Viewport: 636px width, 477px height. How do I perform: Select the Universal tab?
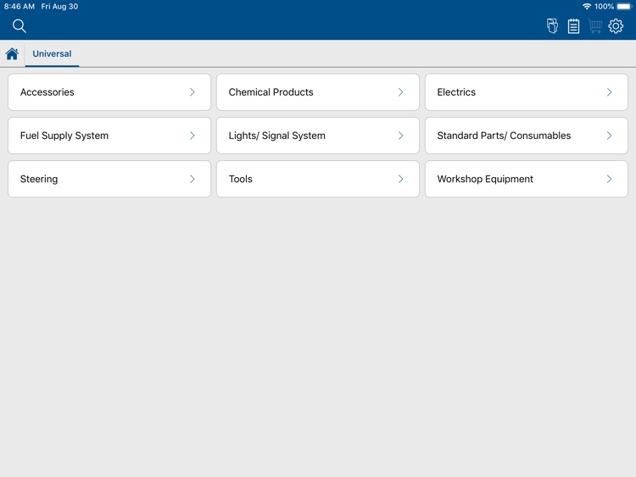pos(52,53)
